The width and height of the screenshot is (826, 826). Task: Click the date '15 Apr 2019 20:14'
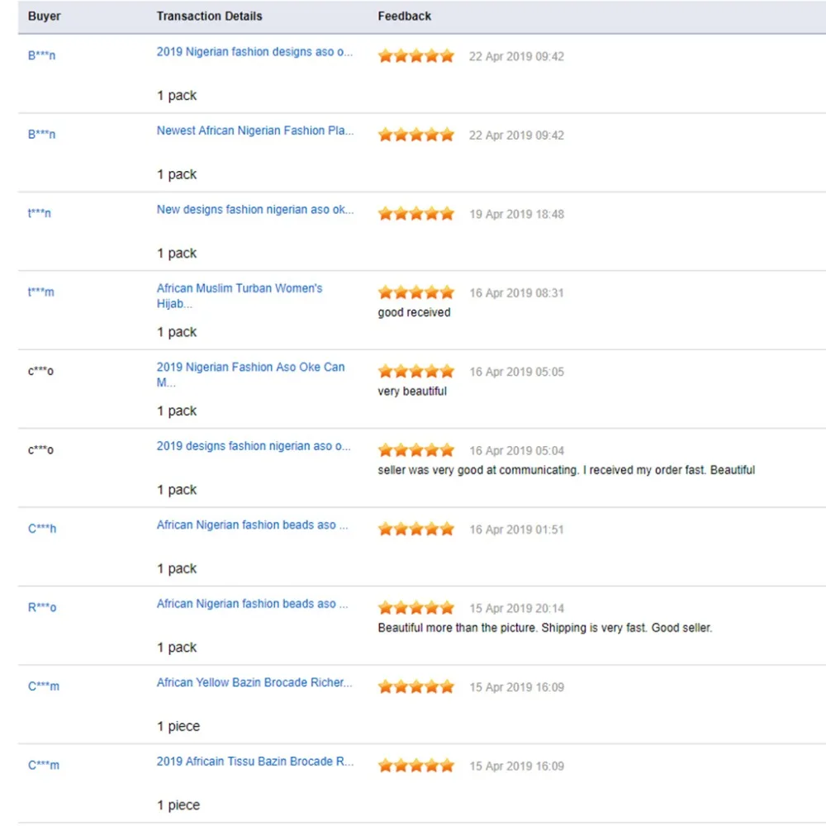(517, 609)
